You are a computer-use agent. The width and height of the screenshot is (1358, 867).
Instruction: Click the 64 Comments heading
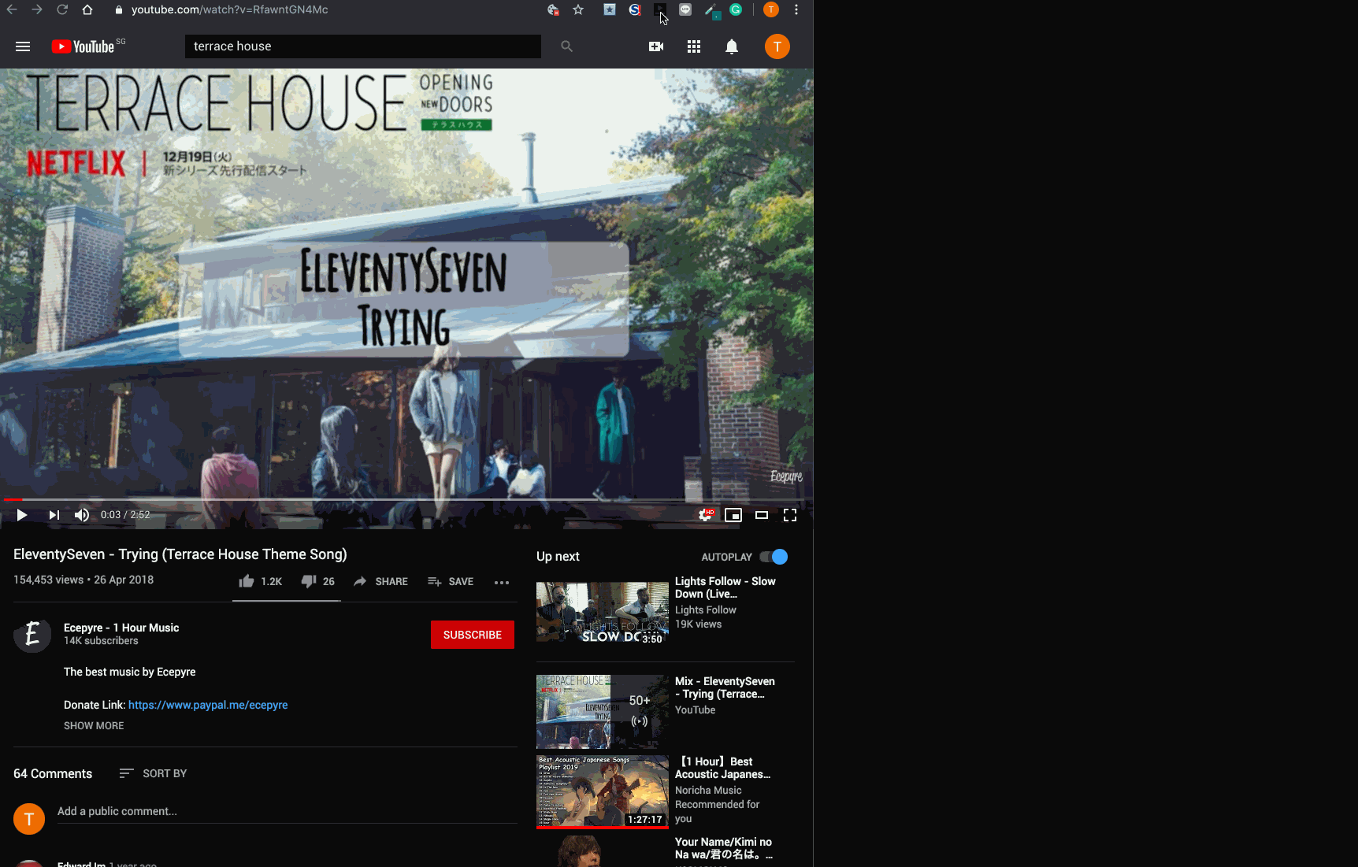pyautogui.click(x=53, y=773)
